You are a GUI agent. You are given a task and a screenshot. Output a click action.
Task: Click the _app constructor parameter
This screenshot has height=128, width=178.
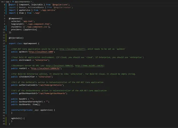click(x=36, y=110)
